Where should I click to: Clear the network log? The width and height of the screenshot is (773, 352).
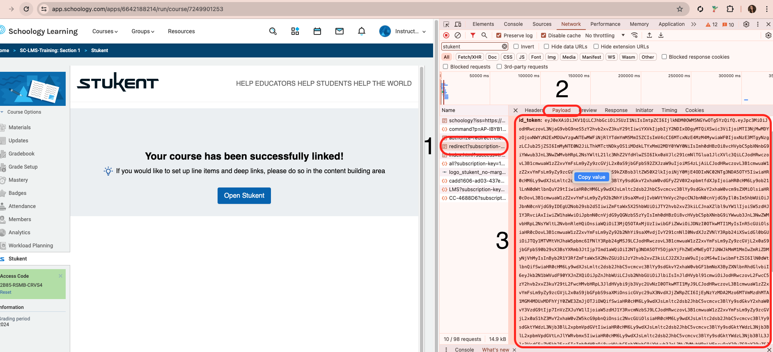click(x=458, y=35)
